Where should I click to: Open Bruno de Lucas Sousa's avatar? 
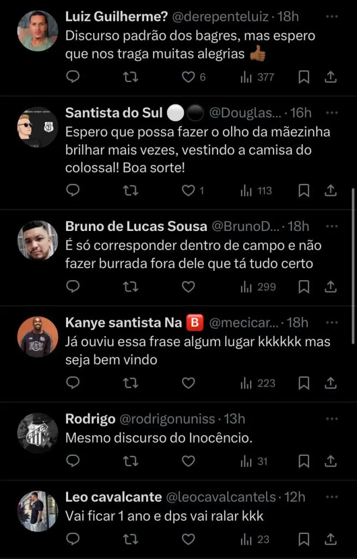coord(38,240)
